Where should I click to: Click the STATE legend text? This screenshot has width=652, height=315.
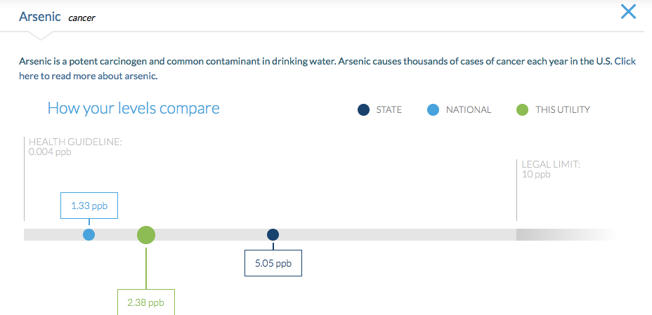click(x=389, y=110)
